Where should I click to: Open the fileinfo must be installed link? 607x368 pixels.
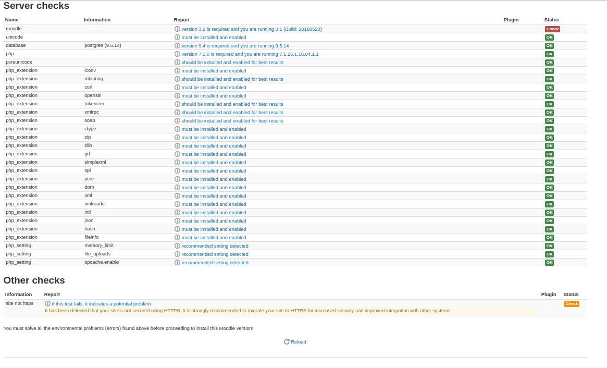pyautogui.click(x=214, y=238)
